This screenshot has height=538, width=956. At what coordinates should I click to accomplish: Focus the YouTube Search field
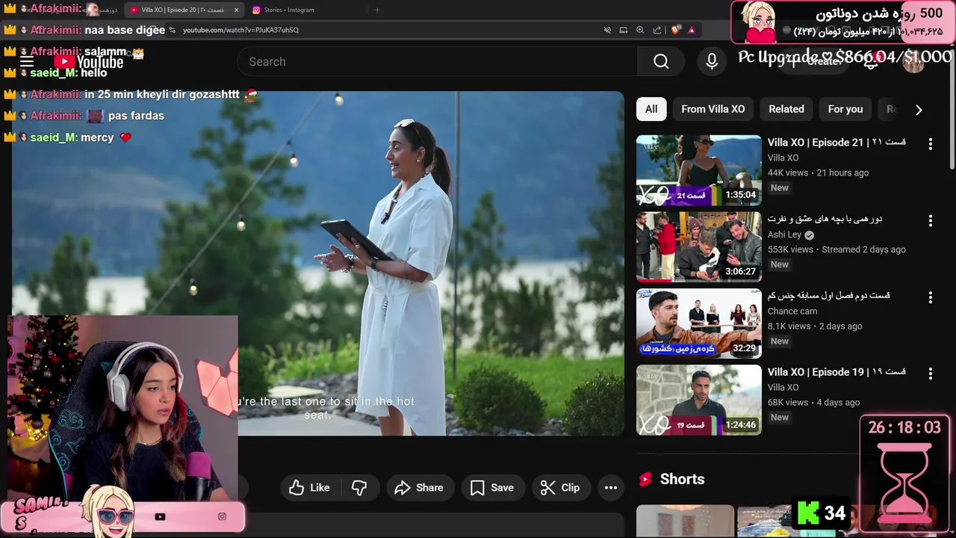[x=438, y=61]
